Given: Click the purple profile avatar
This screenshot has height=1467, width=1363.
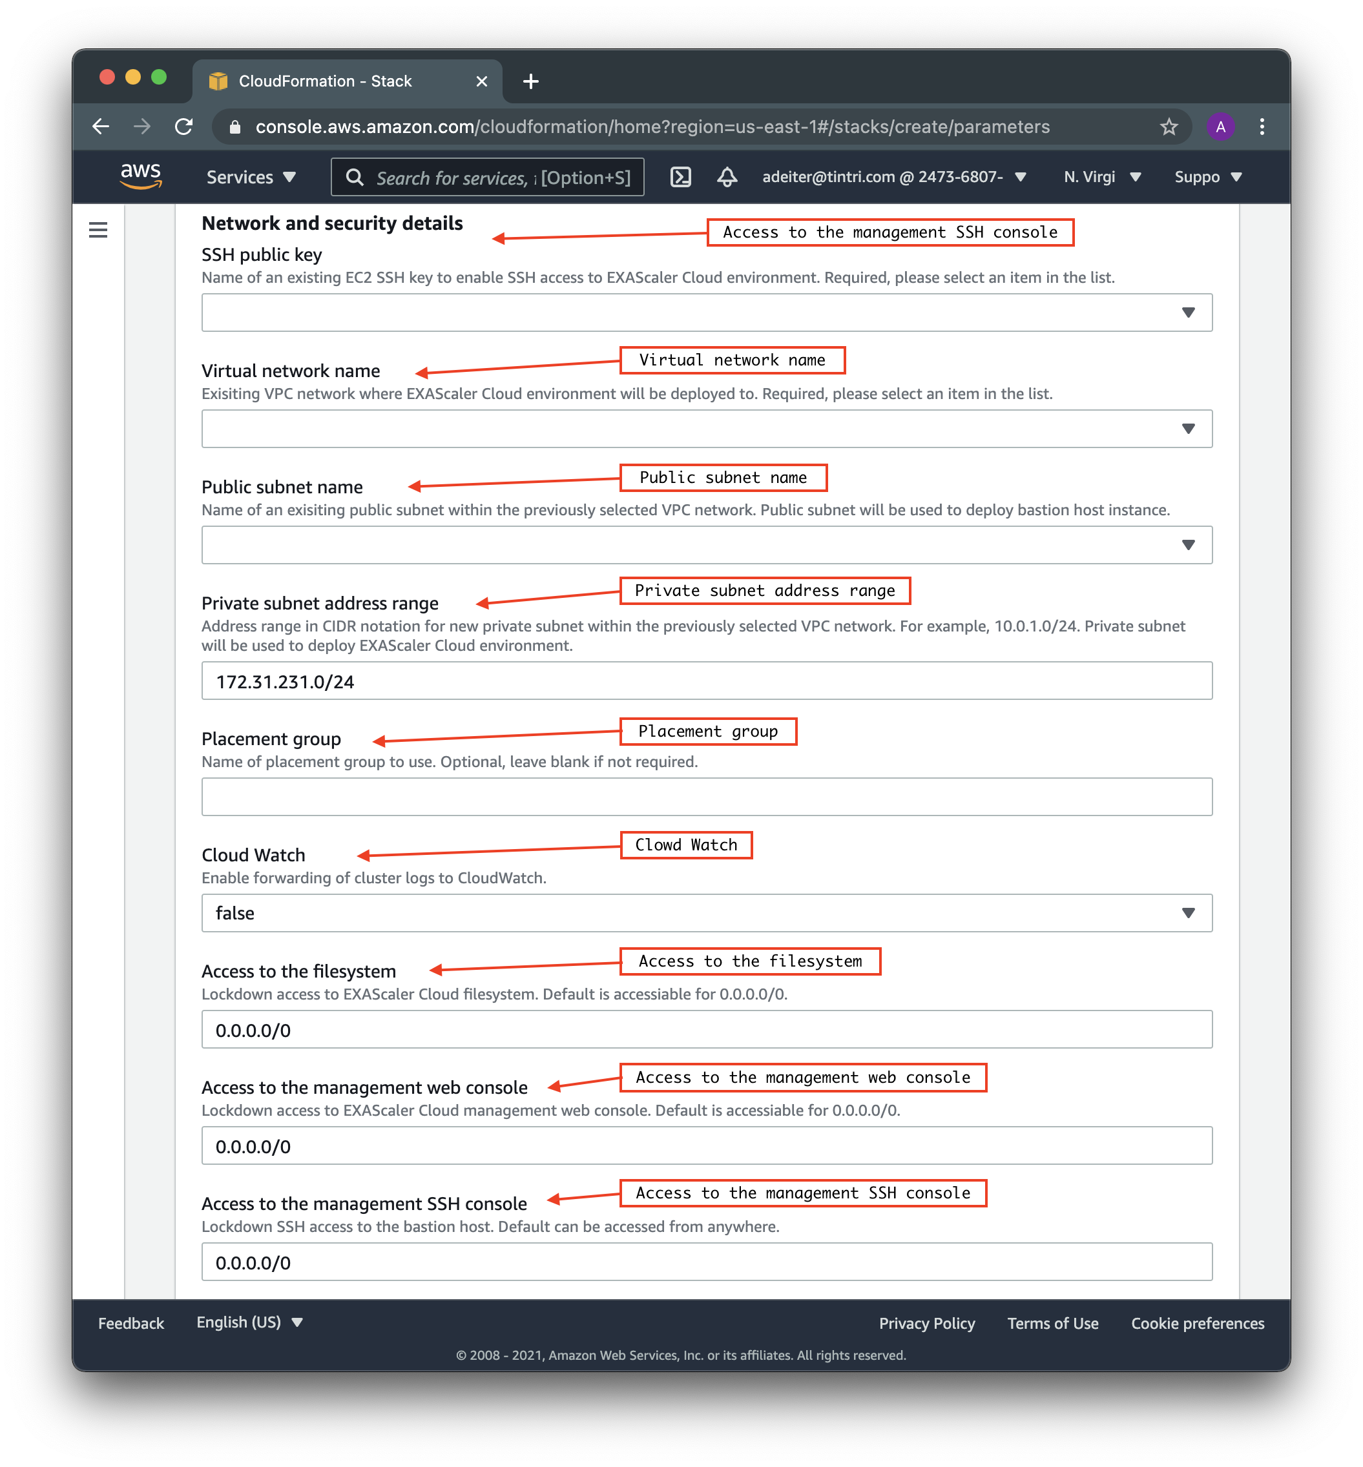Looking at the screenshot, I should click(x=1220, y=127).
